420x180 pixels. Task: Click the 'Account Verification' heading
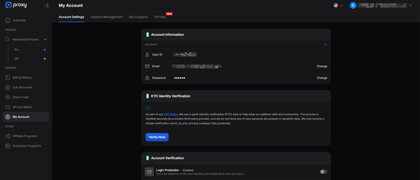167,158
